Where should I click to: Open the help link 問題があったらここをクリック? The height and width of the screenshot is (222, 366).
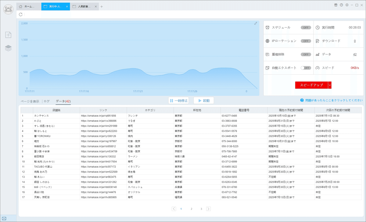click(x=332, y=100)
